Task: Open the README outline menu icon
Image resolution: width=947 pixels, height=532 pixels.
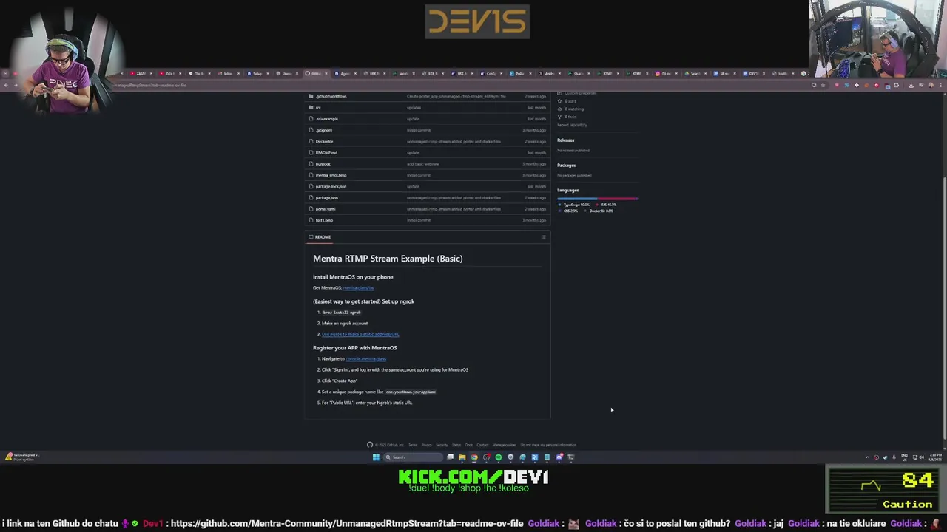Action: pyautogui.click(x=543, y=237)
